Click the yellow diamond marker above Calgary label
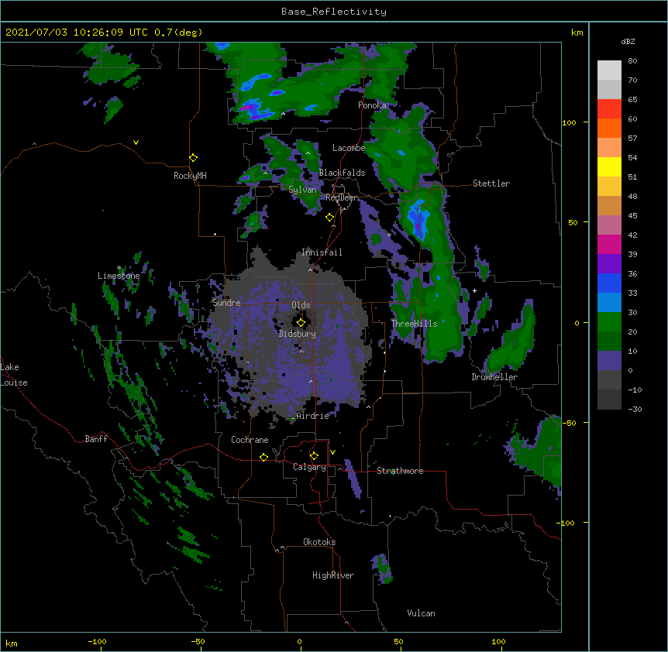 [x=314, y=456]
